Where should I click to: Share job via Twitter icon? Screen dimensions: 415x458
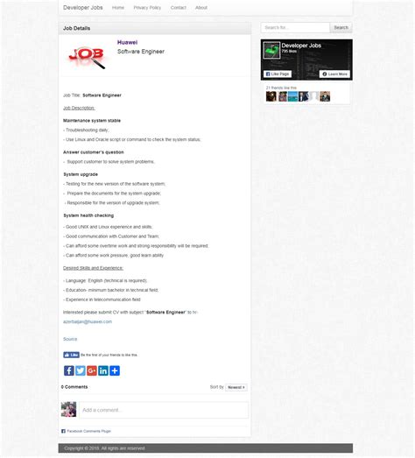(81, 370)
